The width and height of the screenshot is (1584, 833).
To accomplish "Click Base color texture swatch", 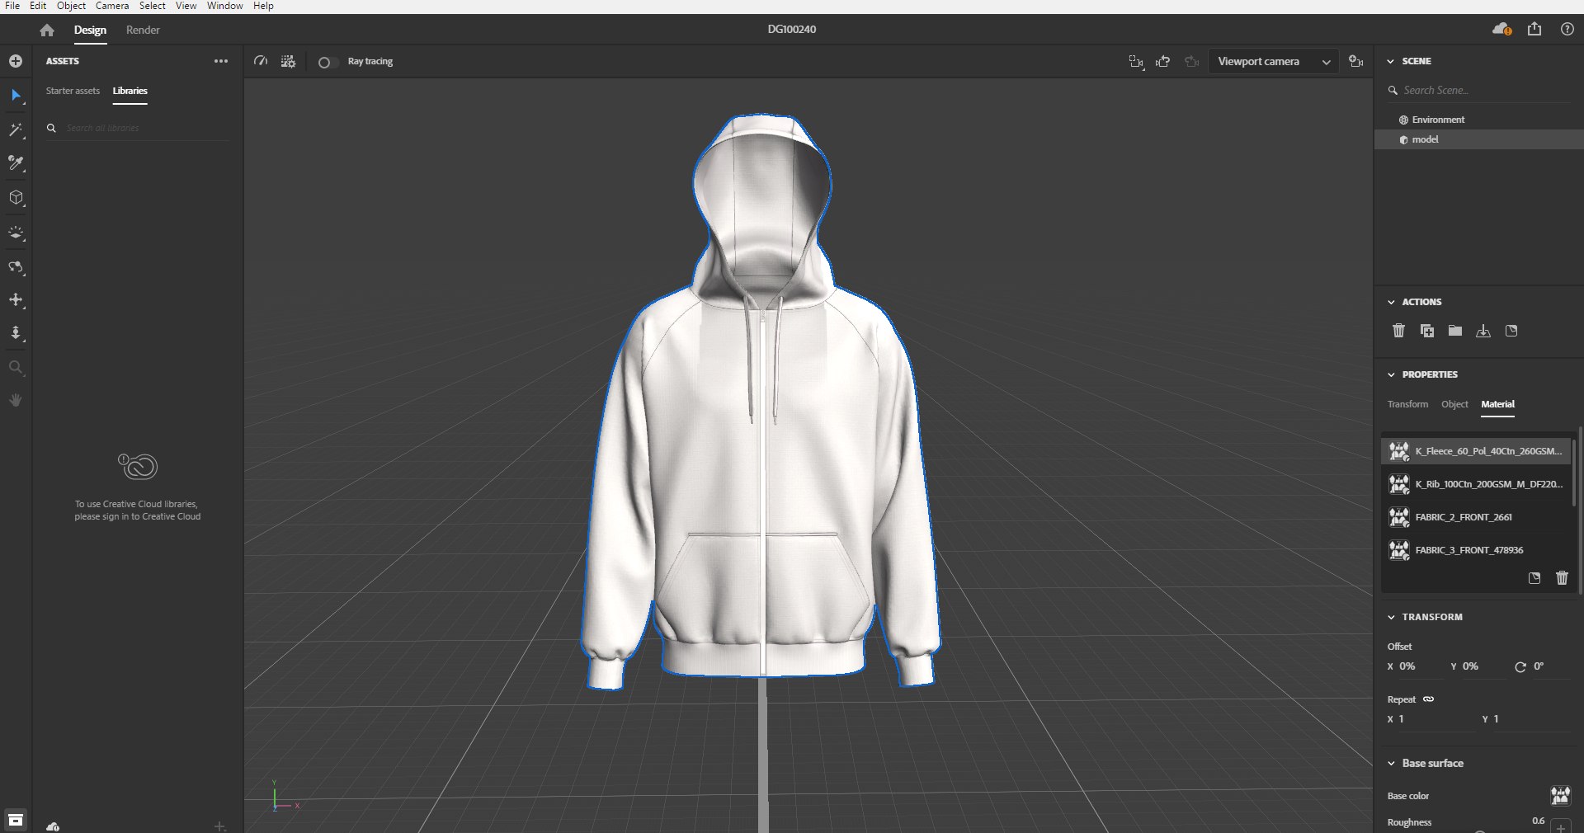I will pyautogui.click(x=1560, y=795).
